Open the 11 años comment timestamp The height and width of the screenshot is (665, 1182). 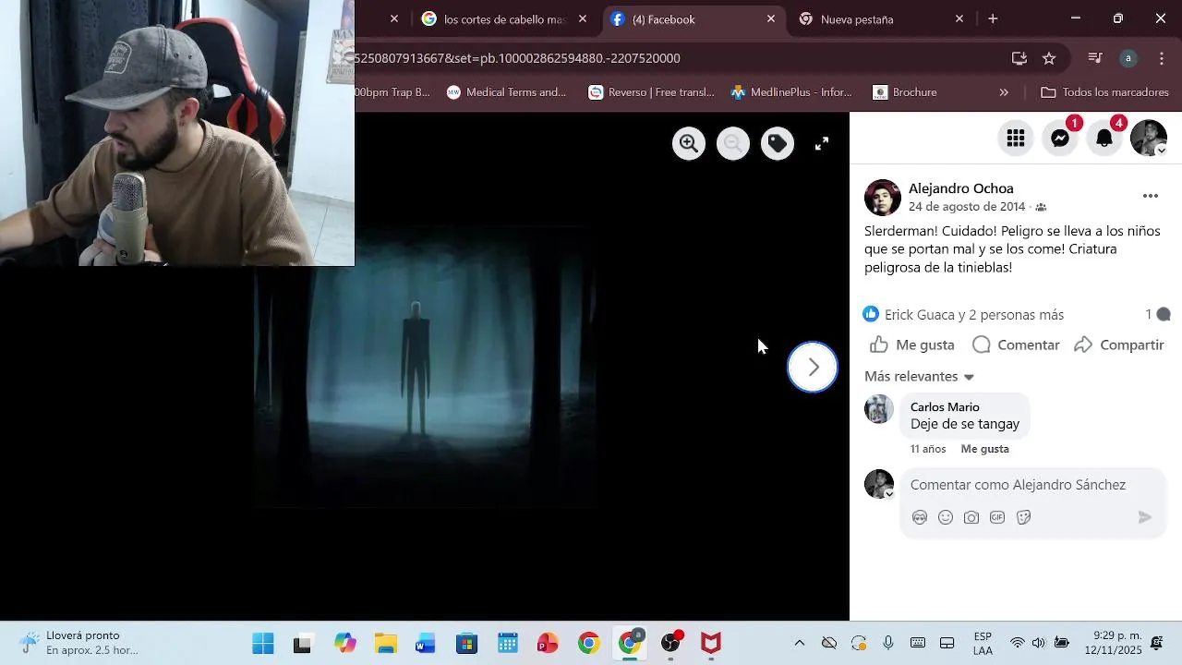coord(928,449)
